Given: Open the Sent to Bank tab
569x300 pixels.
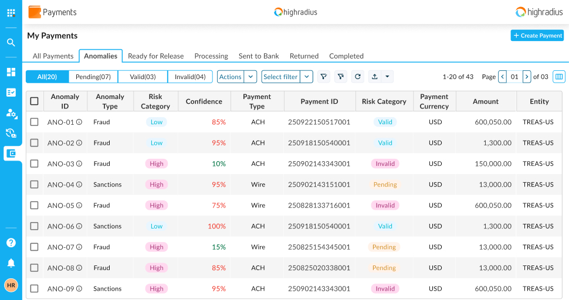Looking at the screenshot, I should coord(259,56).
